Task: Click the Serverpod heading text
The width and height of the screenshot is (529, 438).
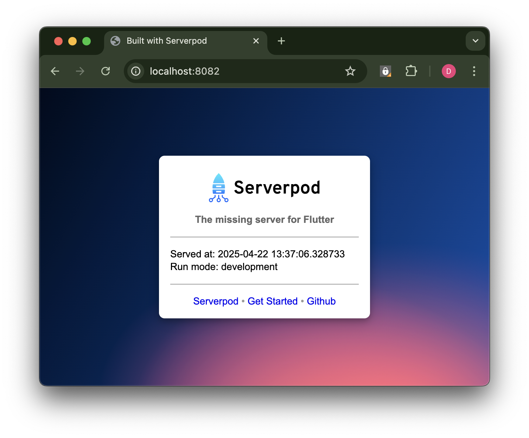Action: [277, 188]
